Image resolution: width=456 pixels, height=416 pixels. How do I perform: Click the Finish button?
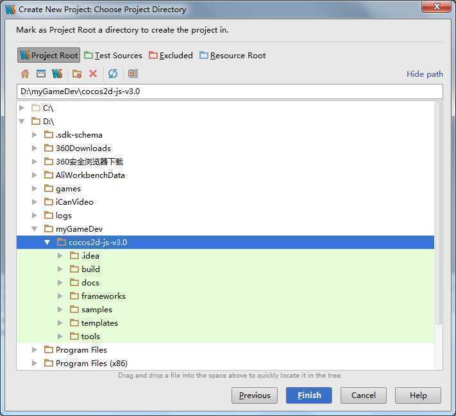309,395
